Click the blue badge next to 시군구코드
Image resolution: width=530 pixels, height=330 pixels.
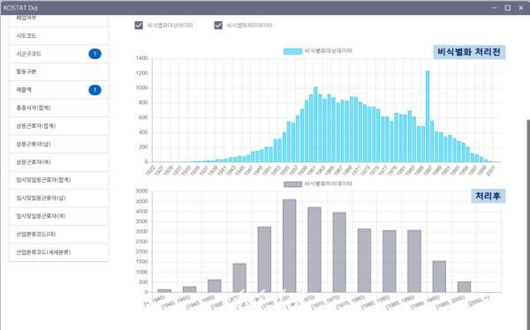click(x=95, y=54)
